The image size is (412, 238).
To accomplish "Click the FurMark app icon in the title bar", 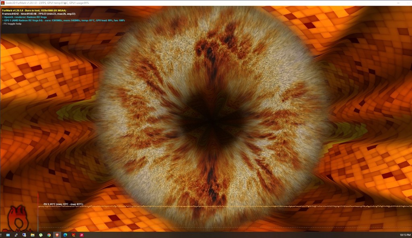I will click(x=3, y=3).
